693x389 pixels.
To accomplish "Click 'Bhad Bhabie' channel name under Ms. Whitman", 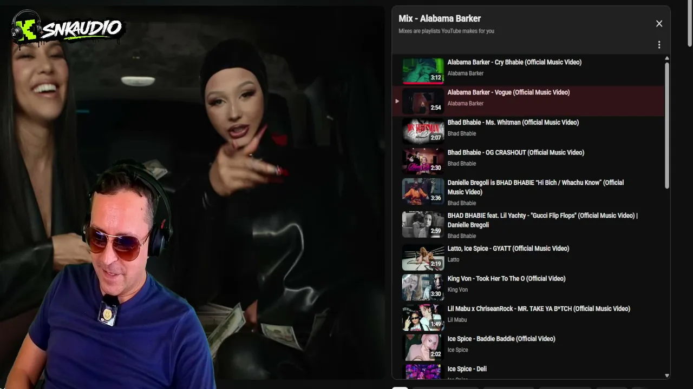I will (x=461, y=134).
